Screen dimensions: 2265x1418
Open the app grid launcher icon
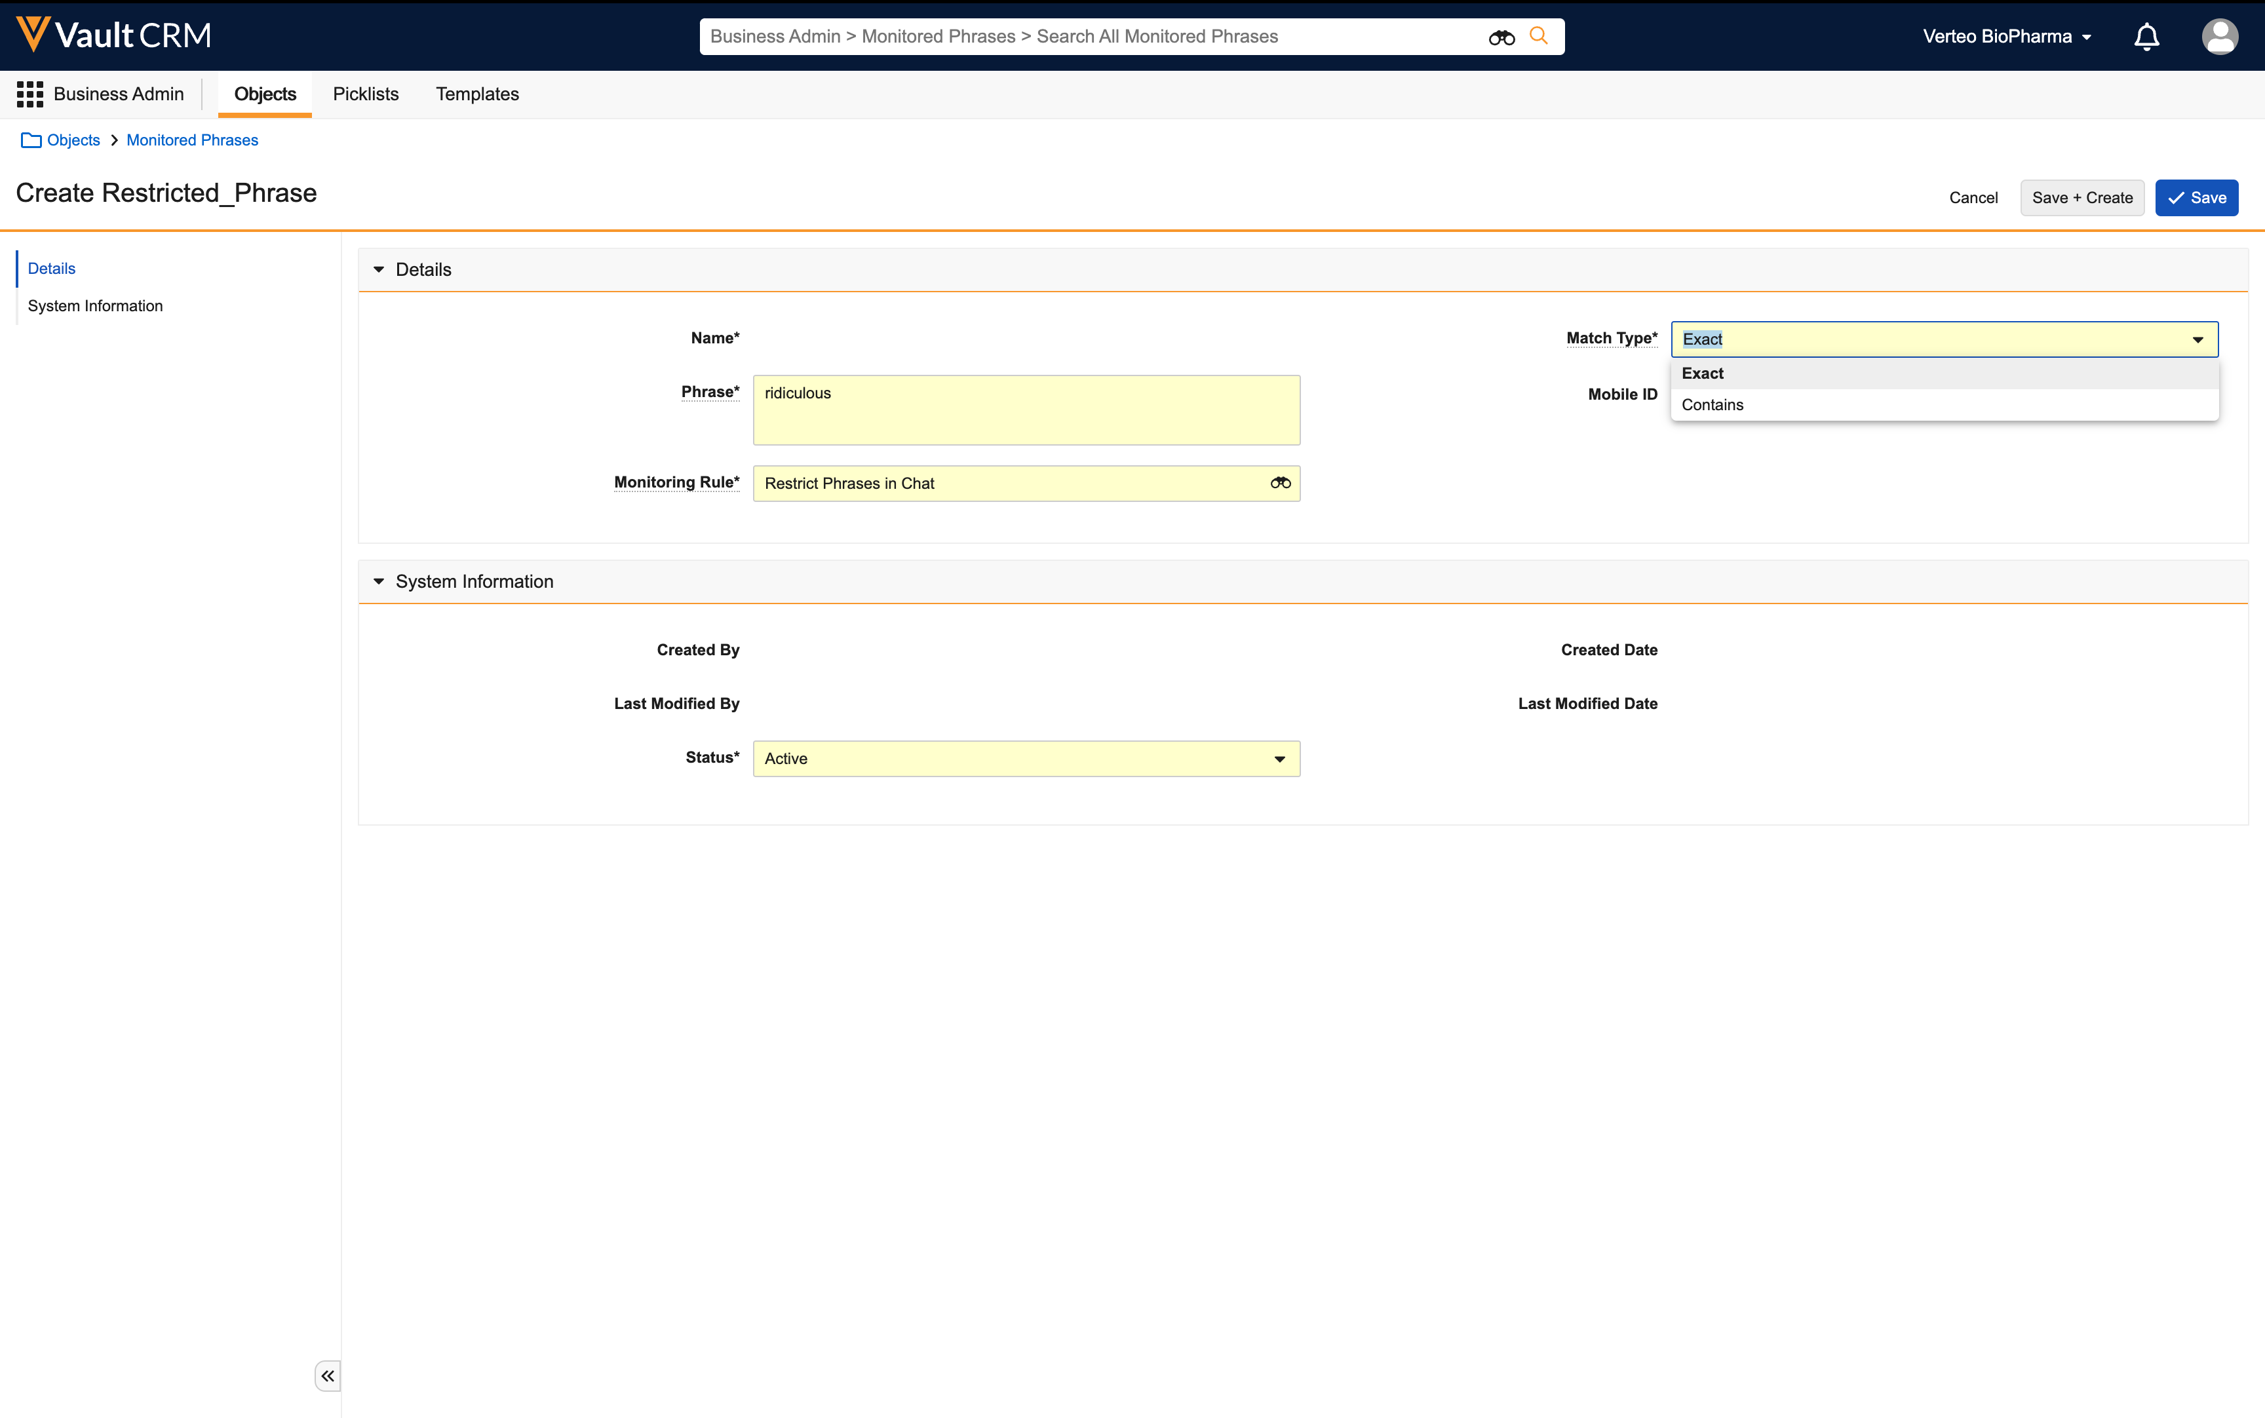29,94
